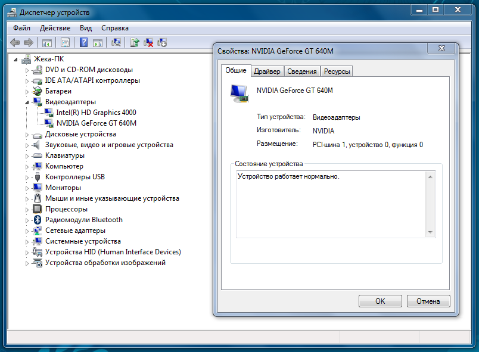479x352 pixels.
Task: Click the Жека-ПК computer icon
Action: (x=26, y=59)
